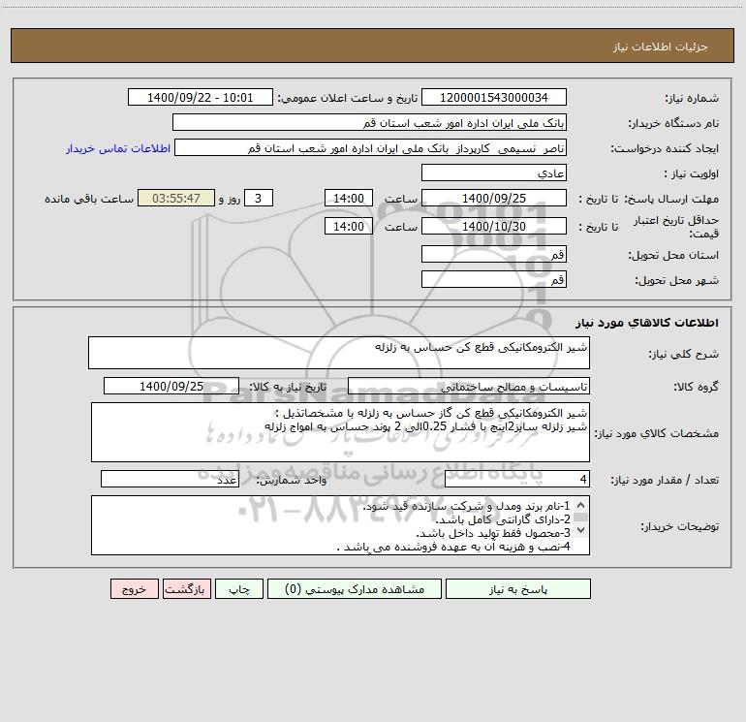
Task: Click the پاسخ به نیاز button
Action: coord(518,588)
